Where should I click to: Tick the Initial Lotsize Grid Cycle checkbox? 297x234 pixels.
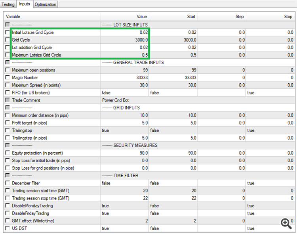click(x=8, y=32)
